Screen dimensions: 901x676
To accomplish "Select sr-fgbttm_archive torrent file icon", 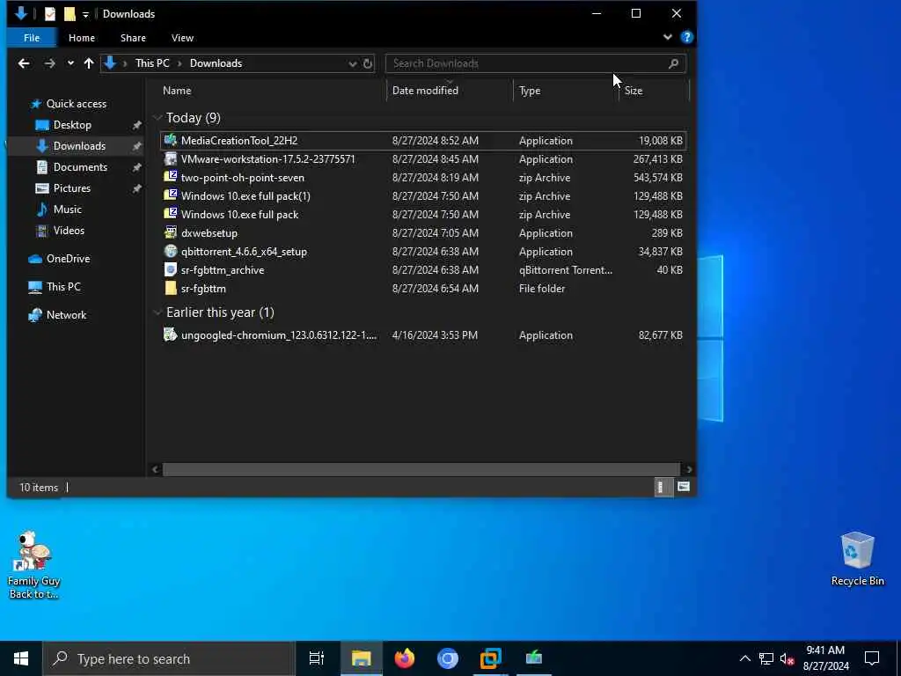I will (170, 269).
